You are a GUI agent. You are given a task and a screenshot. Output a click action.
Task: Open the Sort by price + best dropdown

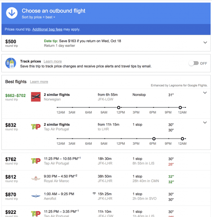pyautogui.click(x=38, y=17)
